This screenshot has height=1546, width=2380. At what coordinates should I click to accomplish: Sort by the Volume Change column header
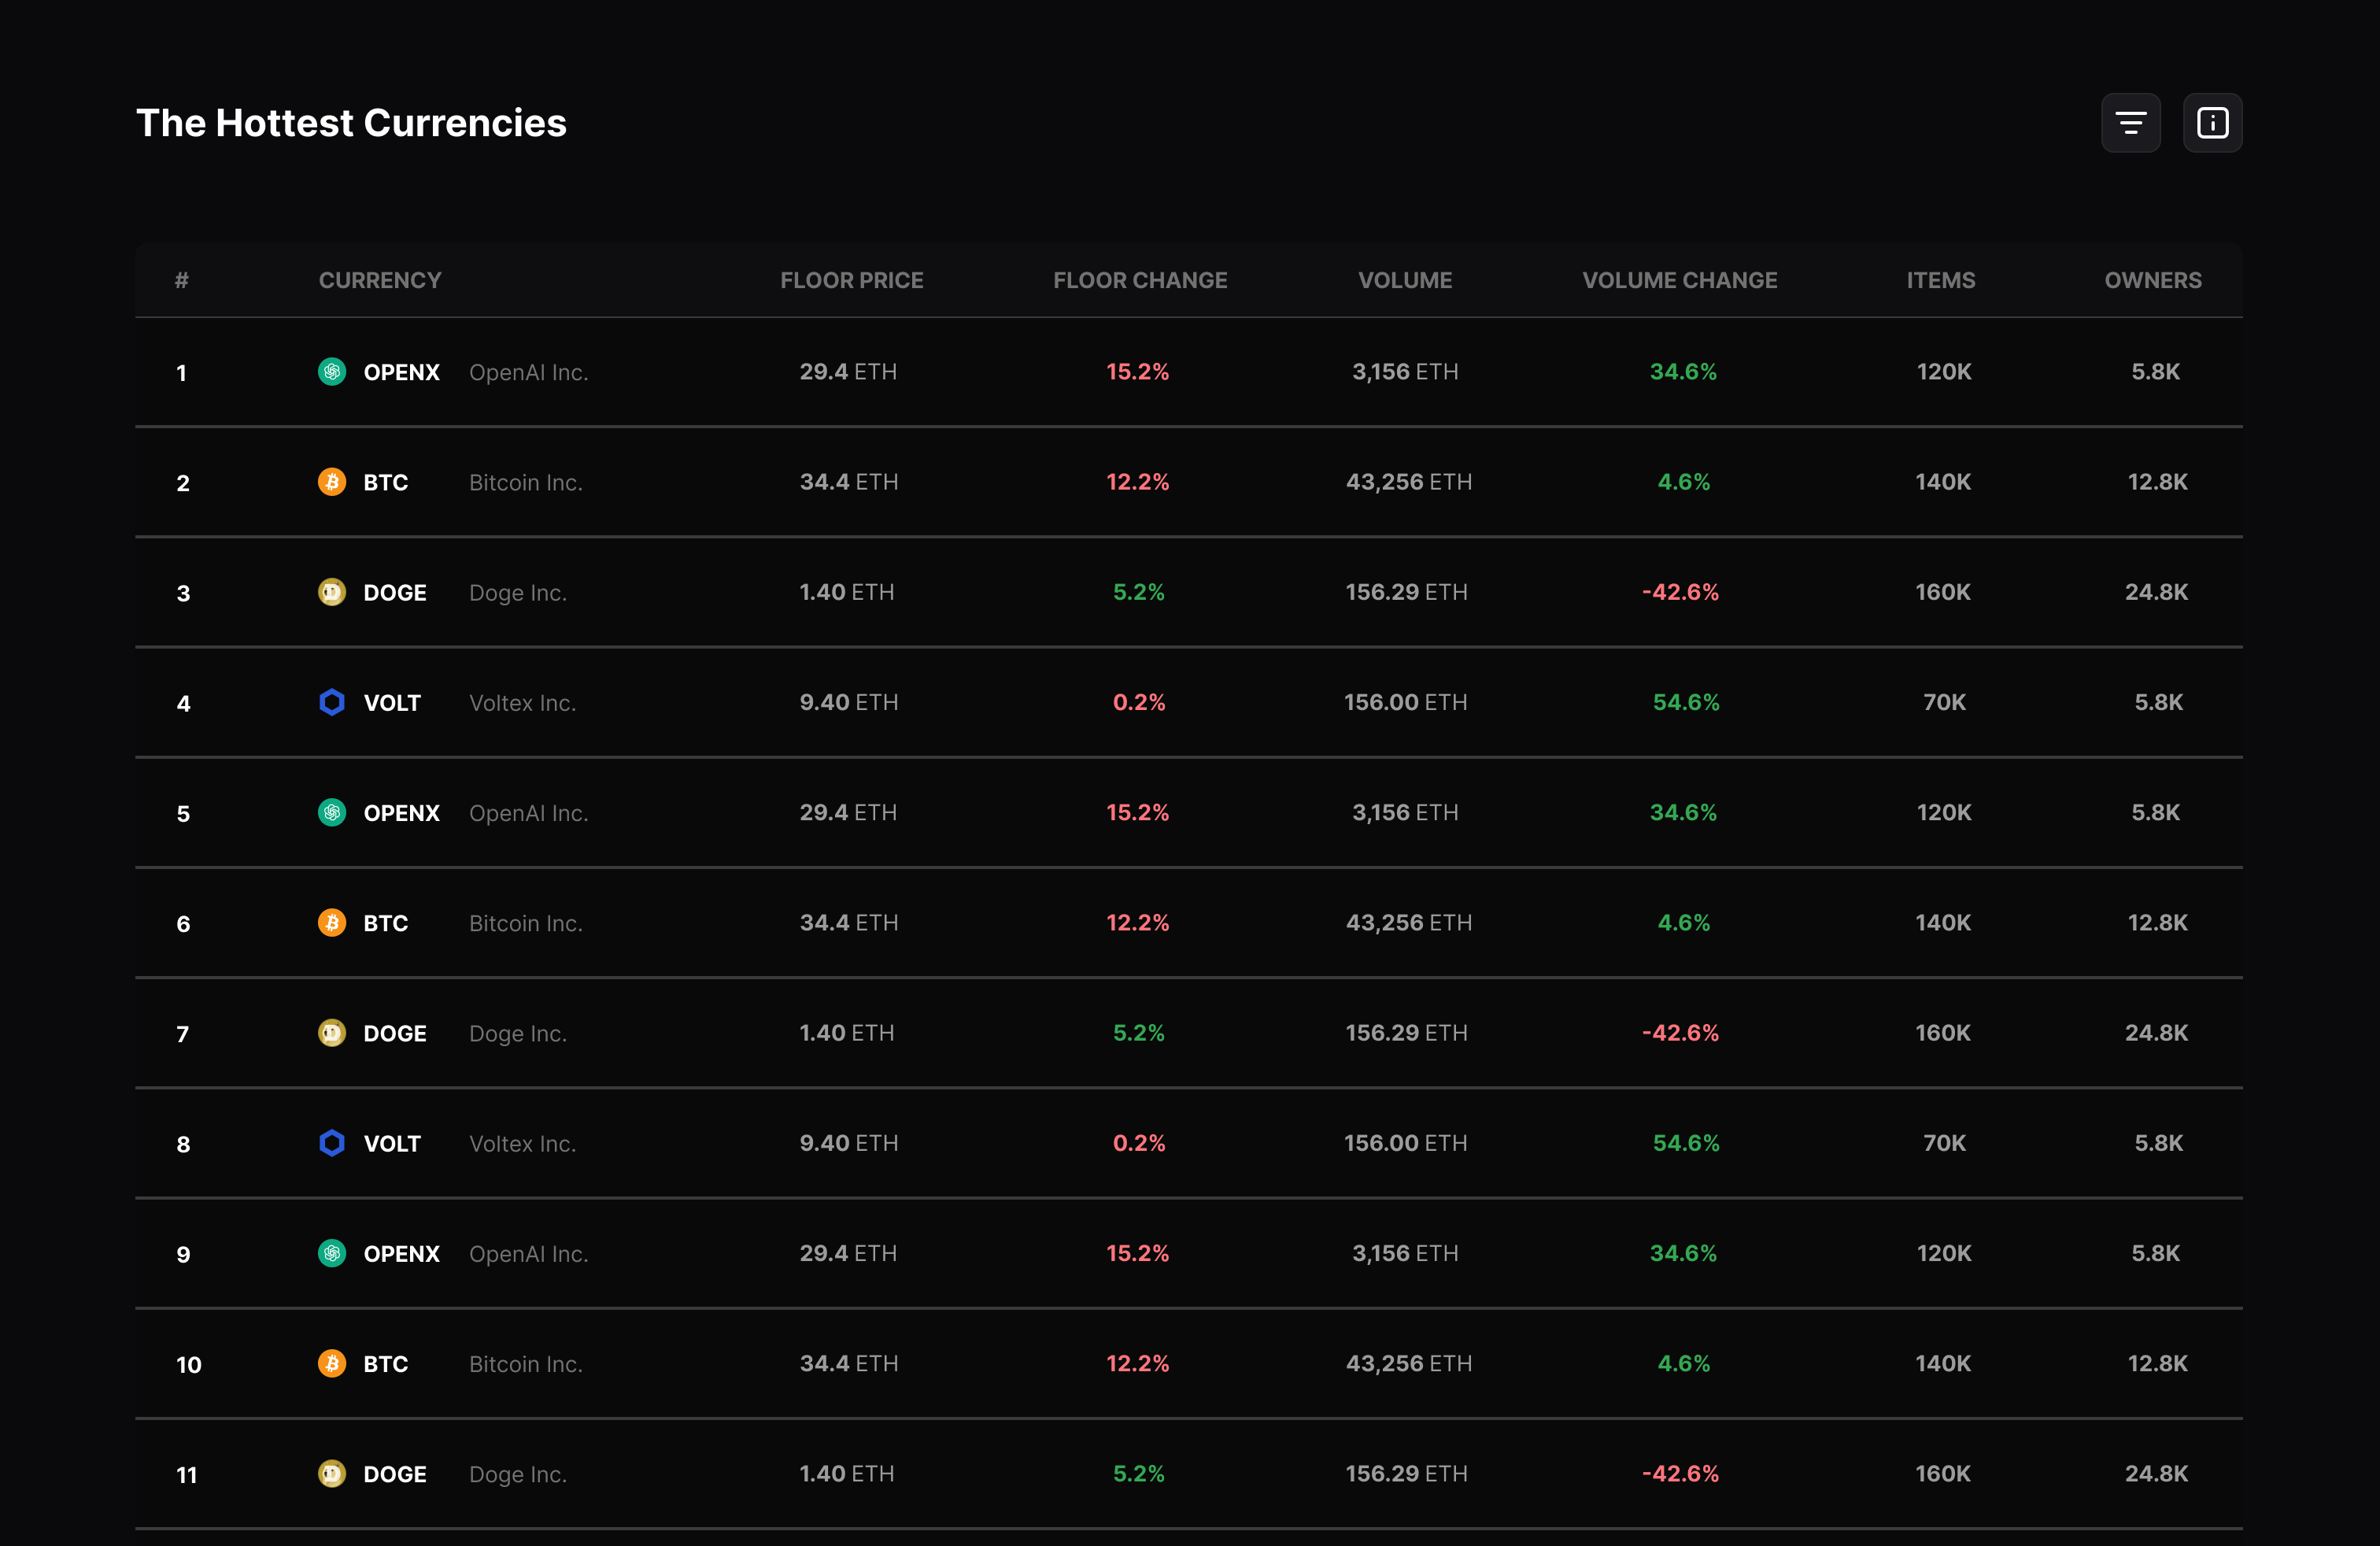[x=1680, y=280]
